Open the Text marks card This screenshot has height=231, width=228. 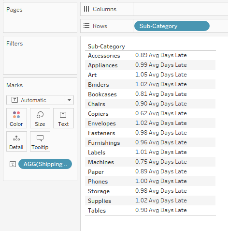coord(63,118)
